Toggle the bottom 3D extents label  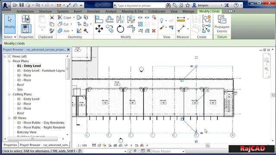point(201,133)
